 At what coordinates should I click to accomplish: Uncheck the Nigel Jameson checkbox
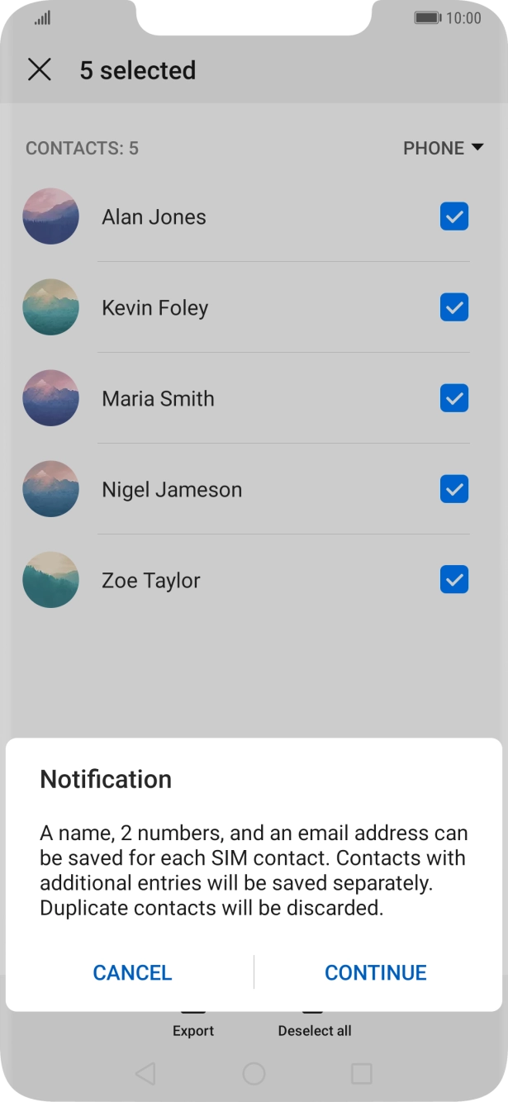click(454, 489)
